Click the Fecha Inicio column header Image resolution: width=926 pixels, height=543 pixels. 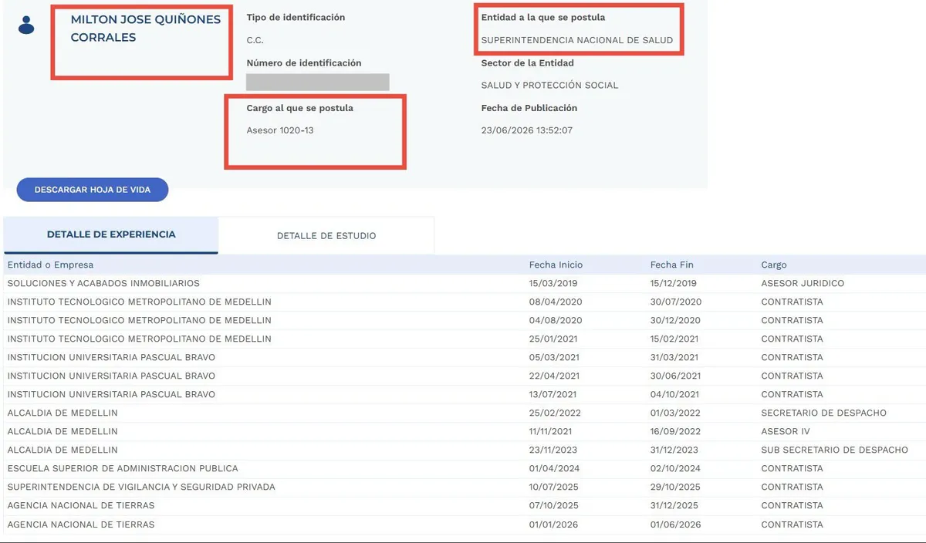click(x=556, y=265)
